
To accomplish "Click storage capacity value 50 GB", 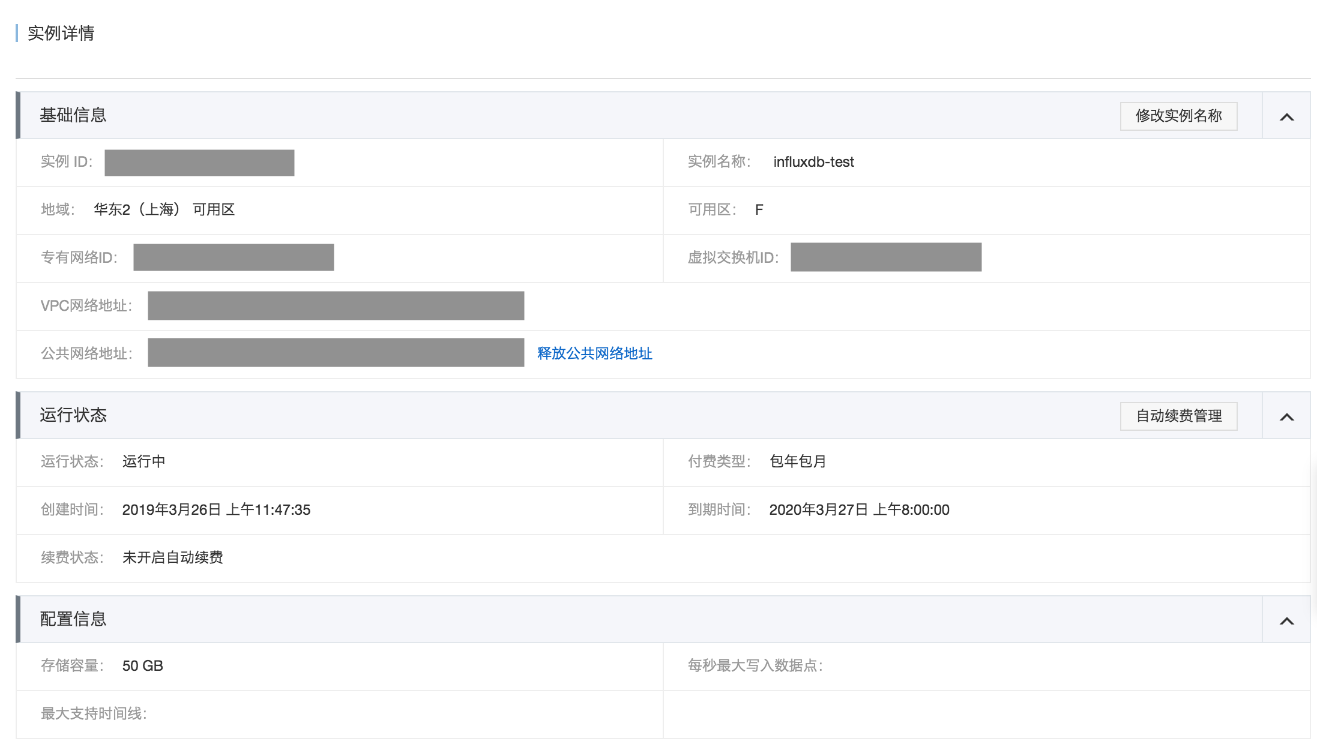I will [x=142, y=666].
